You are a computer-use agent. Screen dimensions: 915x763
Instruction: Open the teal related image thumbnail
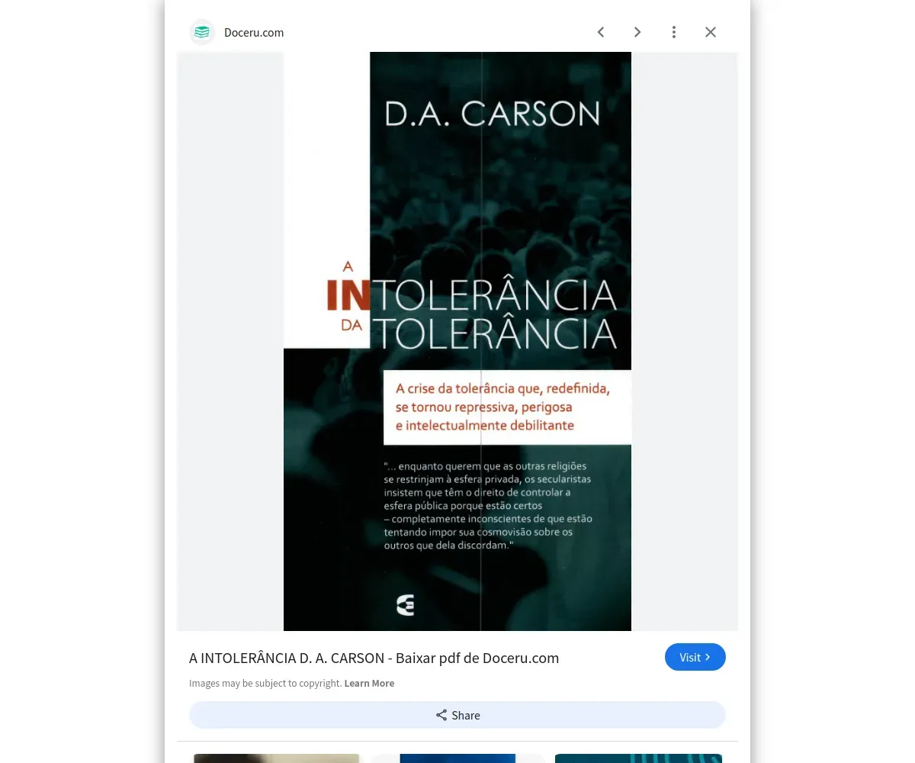(x=638, y=758)
